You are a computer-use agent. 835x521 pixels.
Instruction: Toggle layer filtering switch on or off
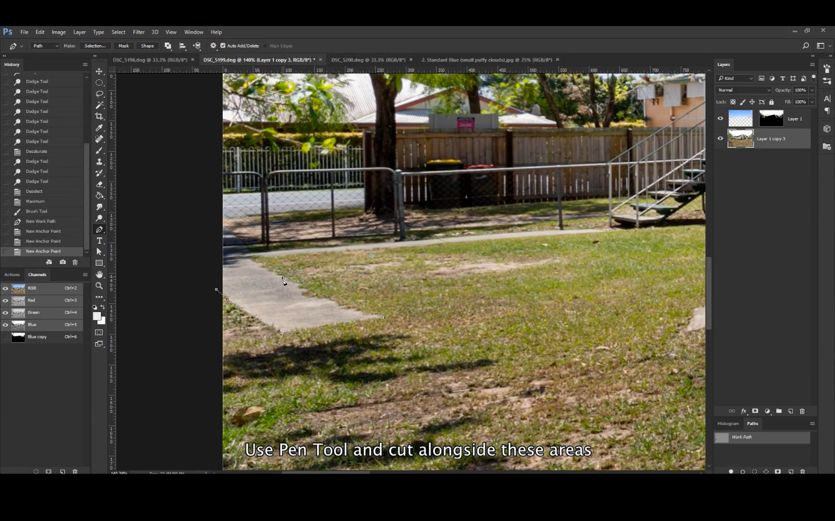814,78
